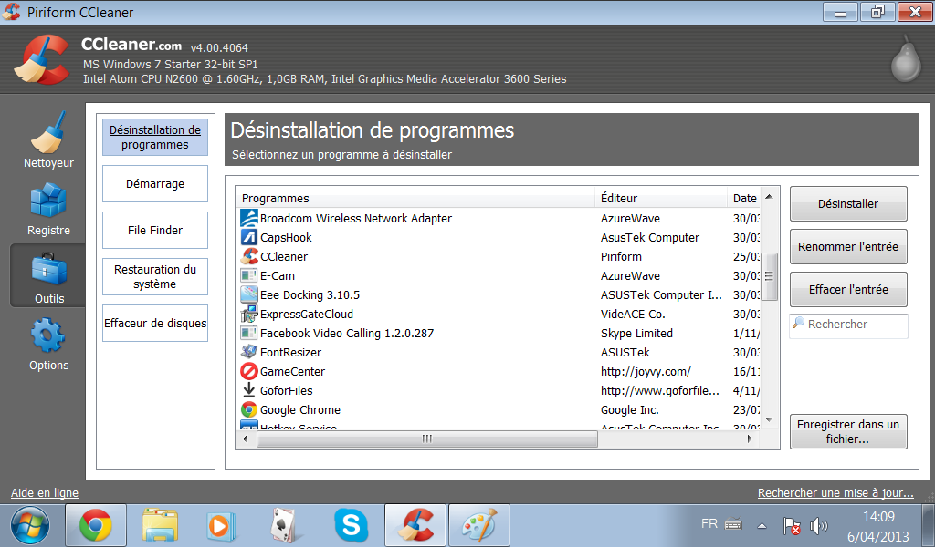Image resolution: width=935 pixels, height=547 pixels.
Task: Click into the Rechercher search field
Action: (x=848, y=325)
